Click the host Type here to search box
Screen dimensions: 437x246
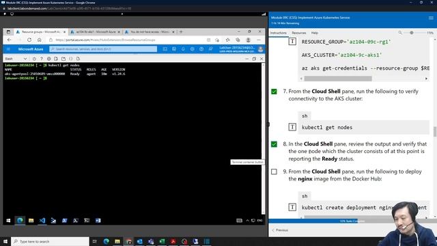[x=50, y=241]
